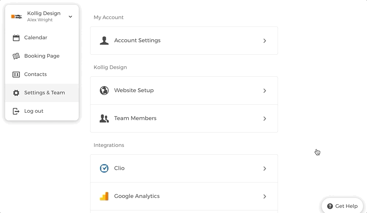
Task: Click the Google Analytics bar chart icon
Action: pos(104,196)
